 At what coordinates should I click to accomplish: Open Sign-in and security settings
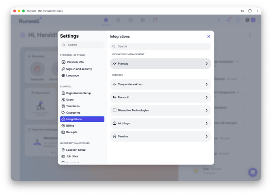82,69
